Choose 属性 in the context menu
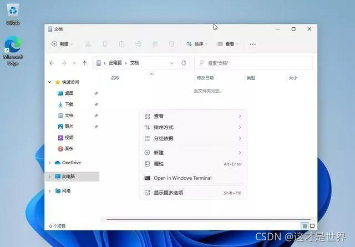This screenshot has height=247, width=355. (x=193, y=164)
